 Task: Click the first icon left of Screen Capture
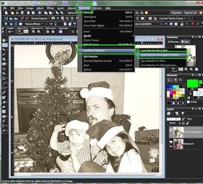27,18
